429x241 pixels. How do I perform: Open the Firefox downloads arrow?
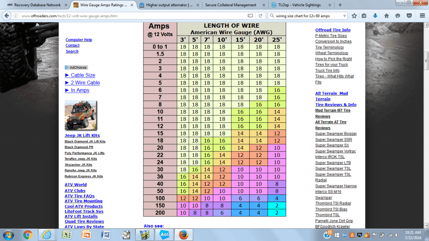[375, 16]
